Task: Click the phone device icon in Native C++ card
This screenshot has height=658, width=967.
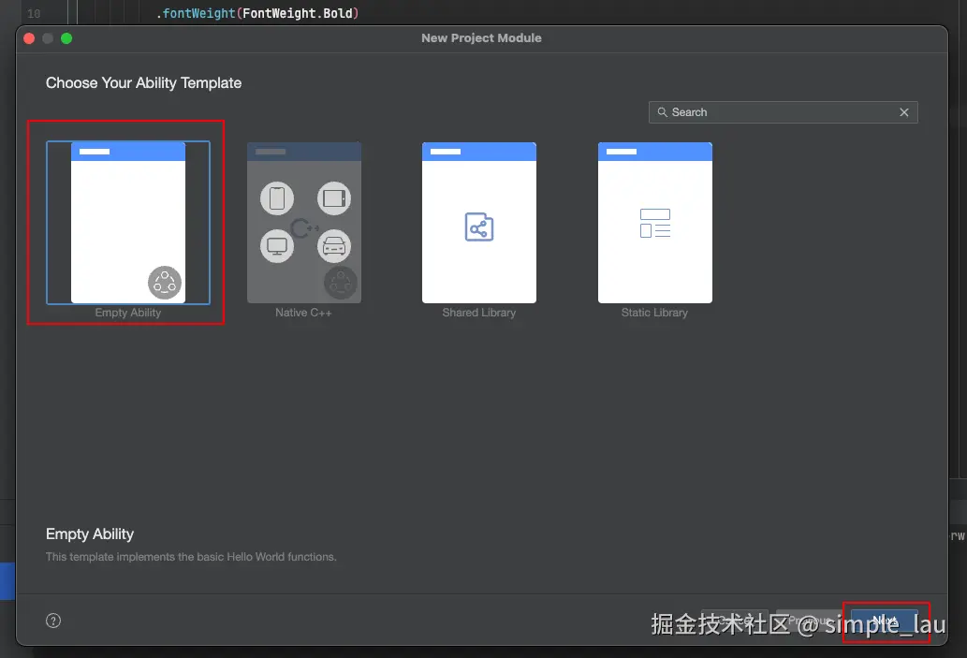Action: pos(277,198)
